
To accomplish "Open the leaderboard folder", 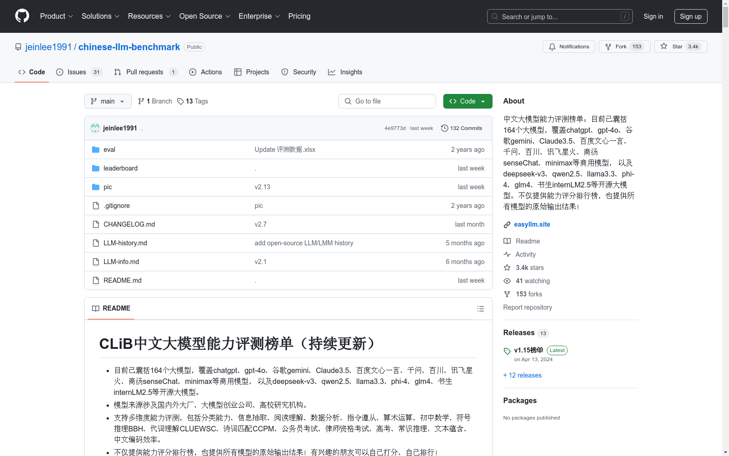I will click(120, 168).
